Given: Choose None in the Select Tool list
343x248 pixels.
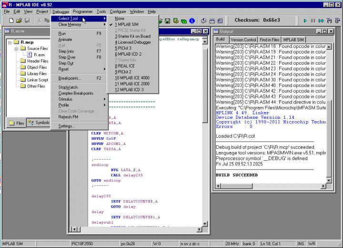Looking at the screenshot, I should coord(120,19).
